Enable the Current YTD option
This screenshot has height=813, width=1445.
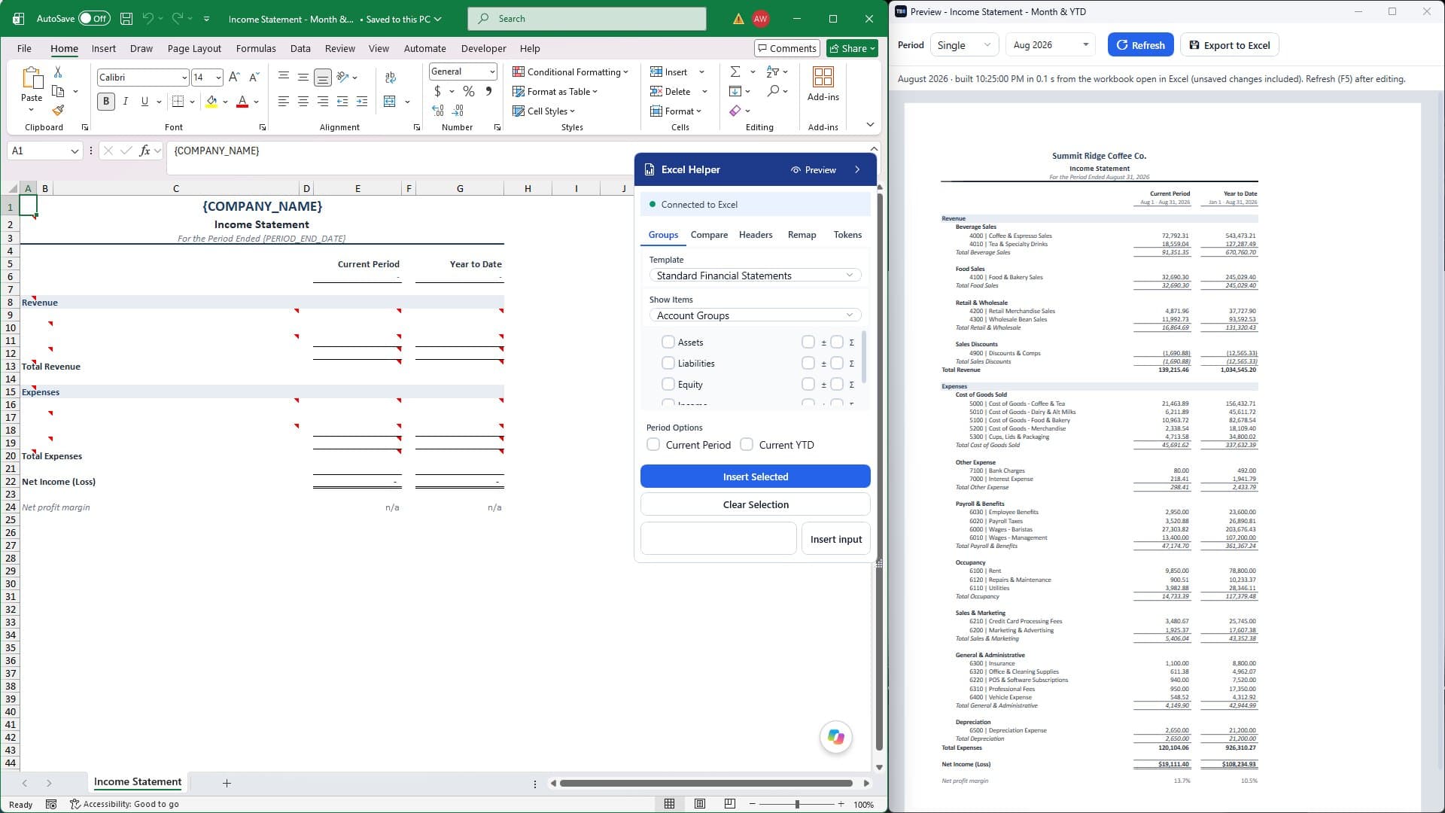click(747, 445)
